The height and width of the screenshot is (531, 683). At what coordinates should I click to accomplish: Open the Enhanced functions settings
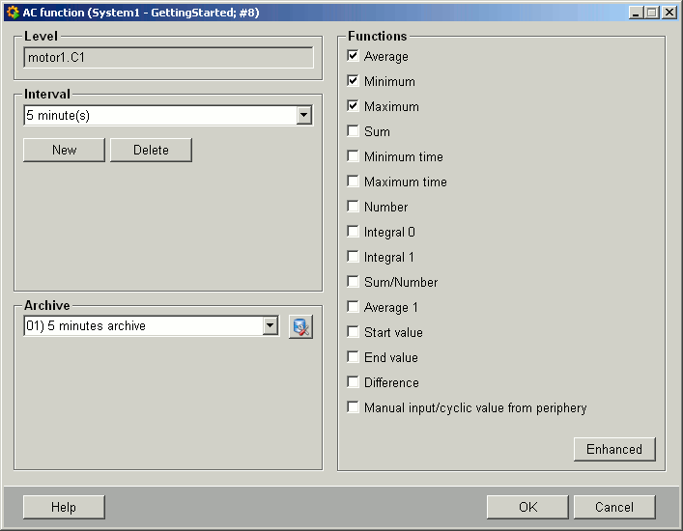pos(613,449)
